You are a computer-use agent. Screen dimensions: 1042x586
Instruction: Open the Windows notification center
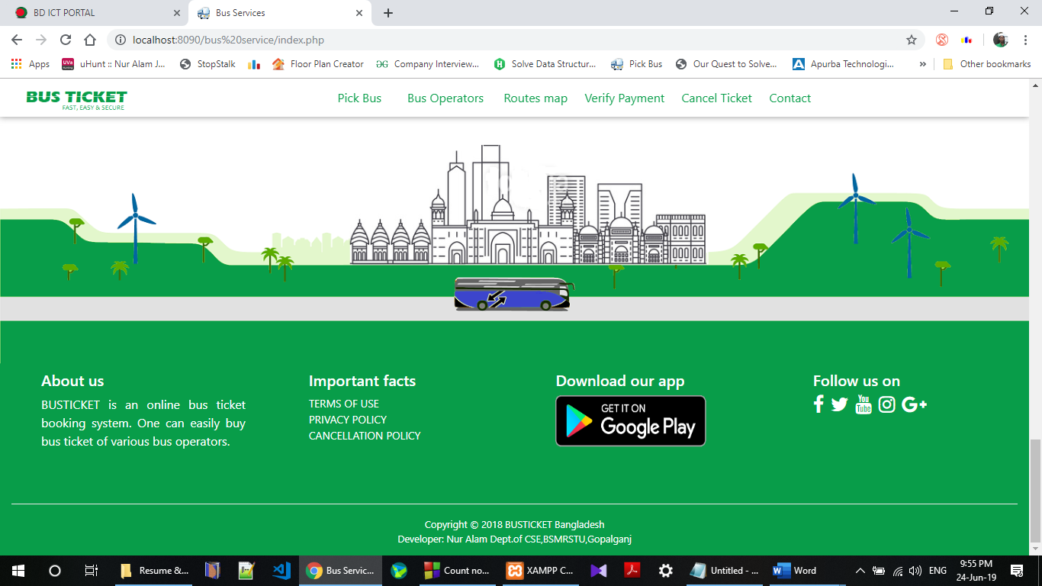point(1016,570)
